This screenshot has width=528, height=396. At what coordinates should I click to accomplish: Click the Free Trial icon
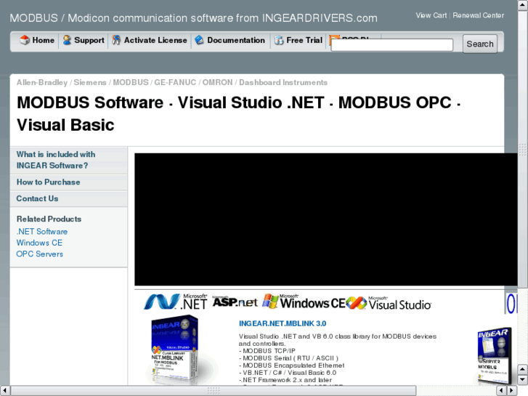[279, 40]
